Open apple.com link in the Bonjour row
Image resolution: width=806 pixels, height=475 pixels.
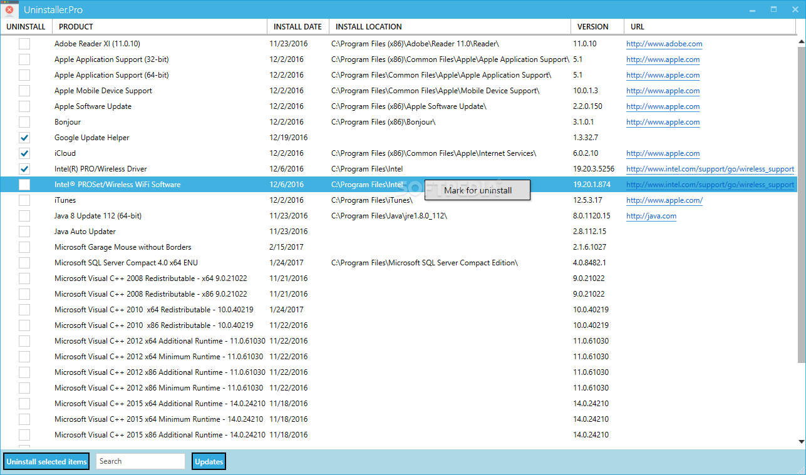coord(663,122)
